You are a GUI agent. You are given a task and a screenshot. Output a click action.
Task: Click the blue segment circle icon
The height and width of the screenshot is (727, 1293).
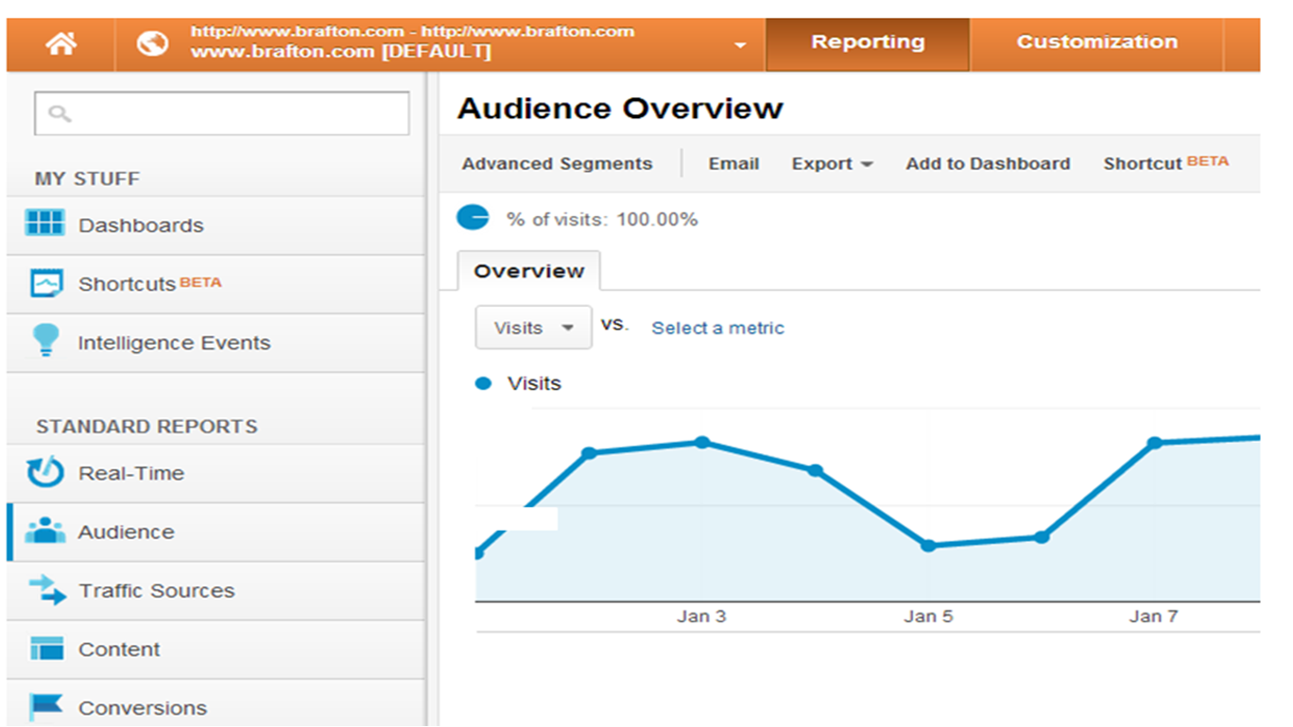point(473,217)
